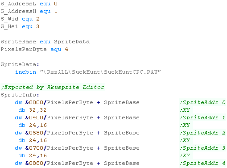Click the dw &0880 line
227x168 pixels.
pos(77,163)
